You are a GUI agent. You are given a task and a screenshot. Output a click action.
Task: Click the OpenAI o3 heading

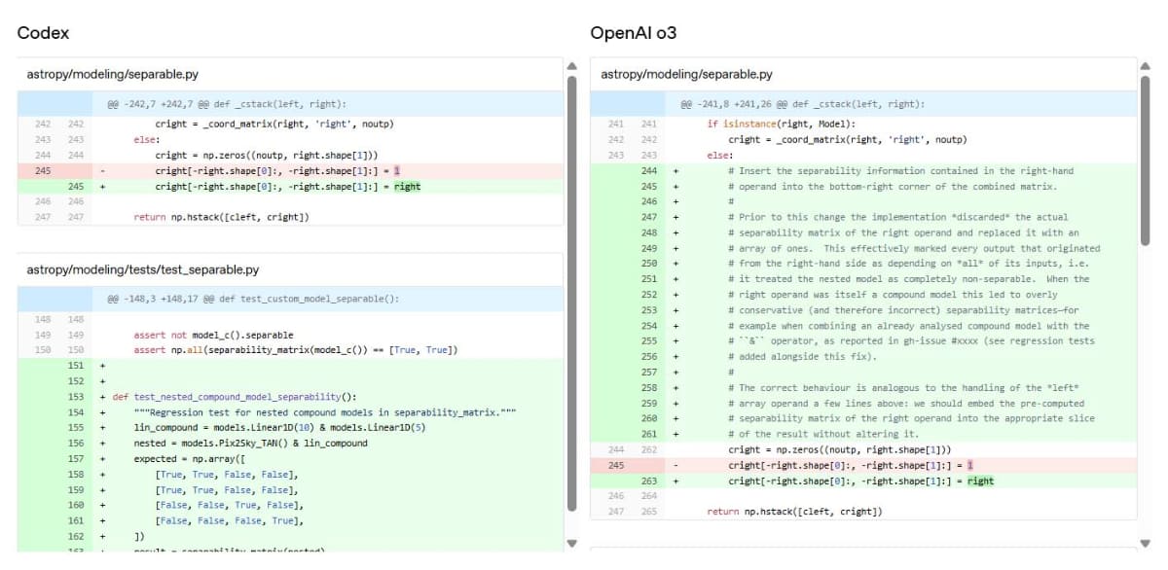pyautogui.click(x=634, y=33)
